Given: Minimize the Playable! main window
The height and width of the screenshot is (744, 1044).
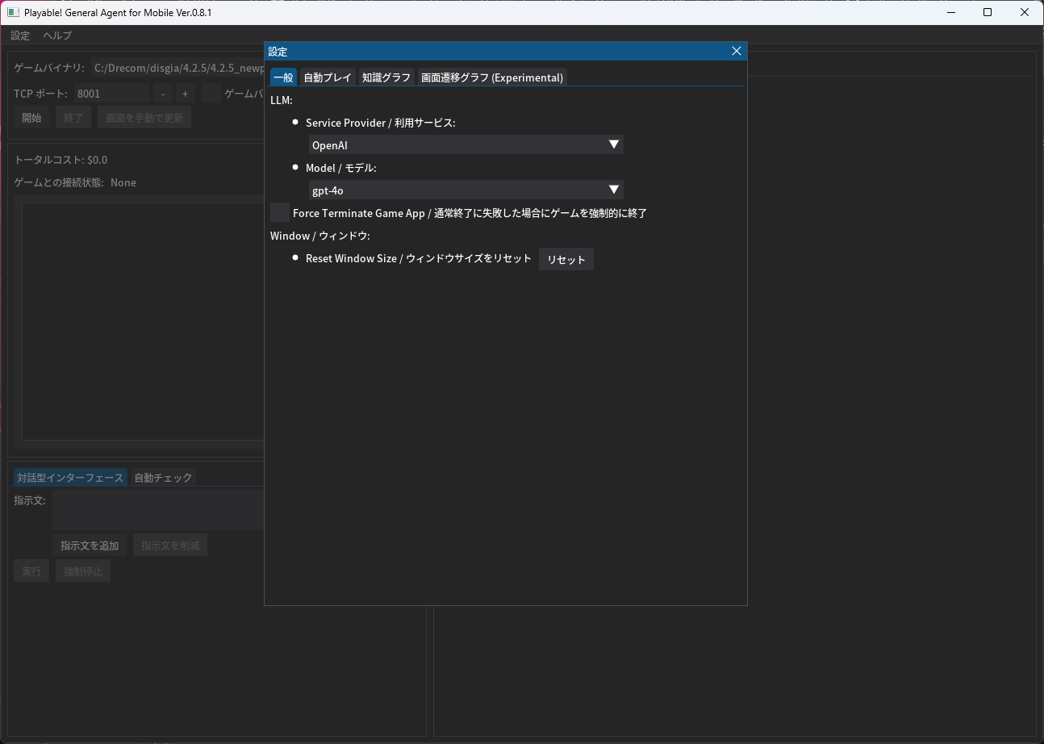Looking at the screenshot, I should pyautogui.click(x=950, y=12).
